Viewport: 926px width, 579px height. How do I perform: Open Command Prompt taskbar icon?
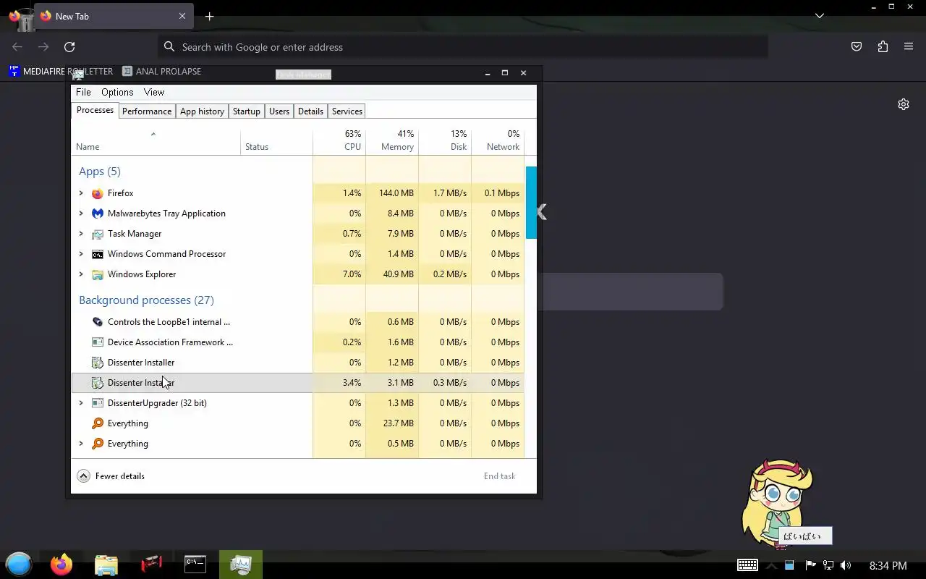tap(195, 564)
